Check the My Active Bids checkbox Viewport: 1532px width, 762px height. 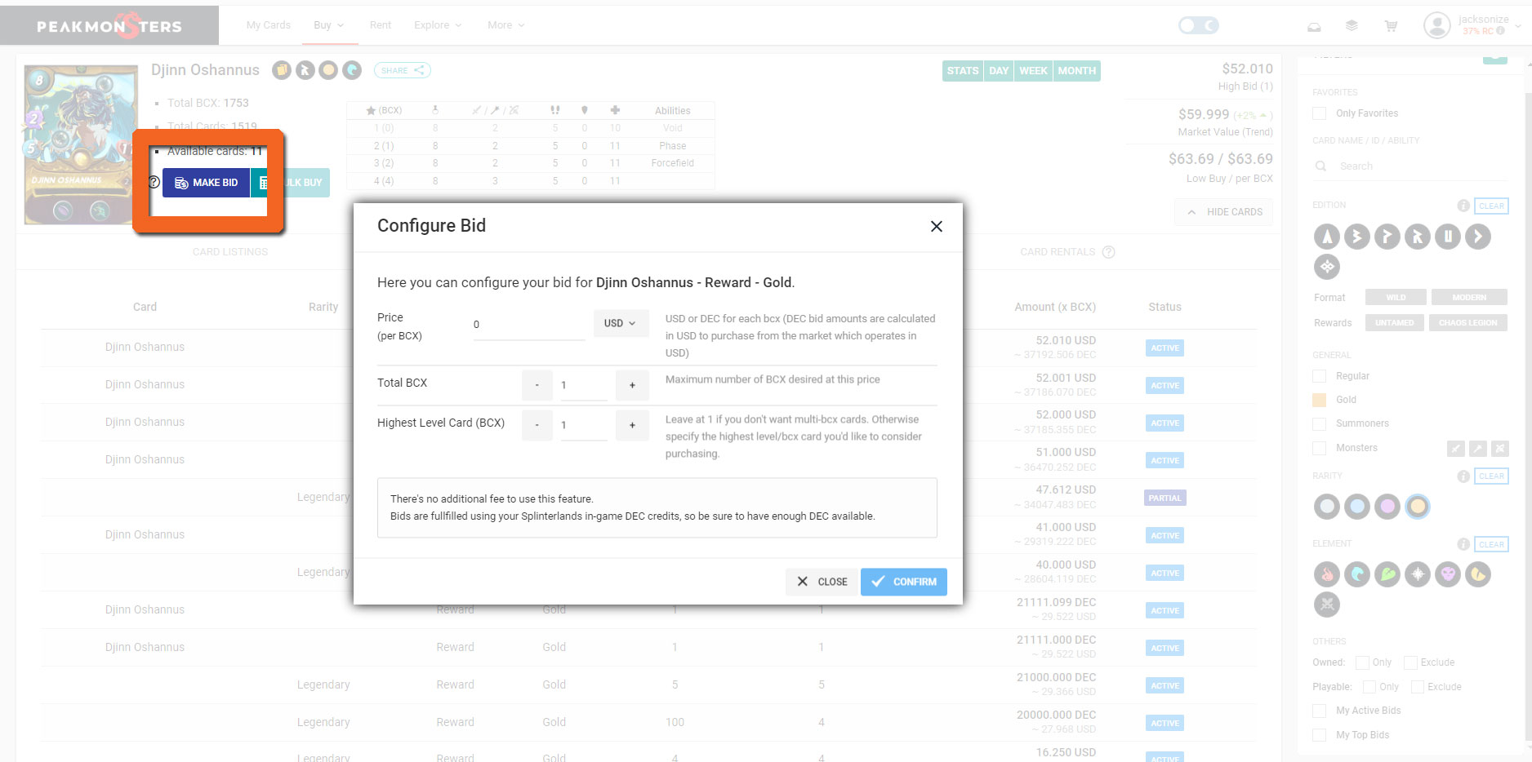(1319, 711)
